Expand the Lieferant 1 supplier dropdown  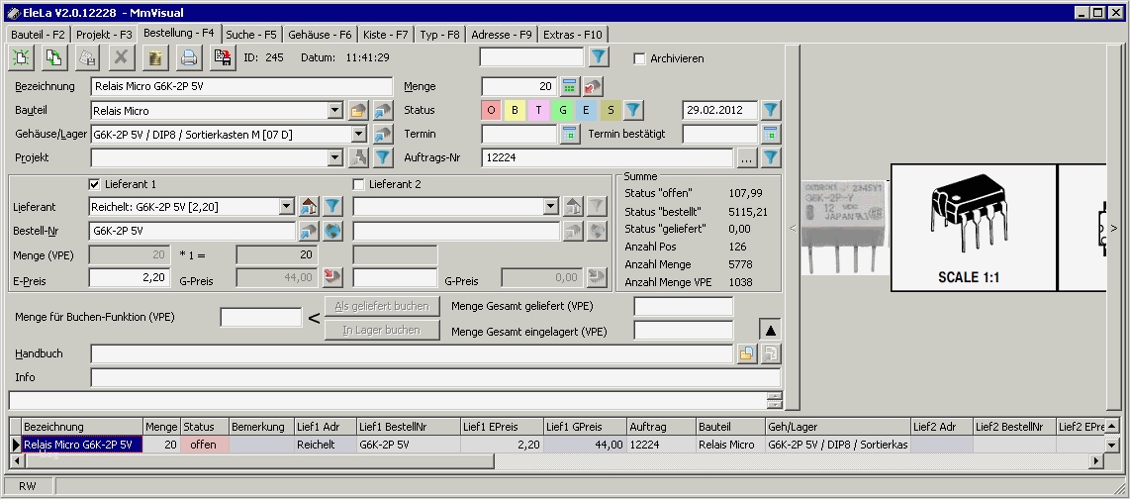click(286, 207)
